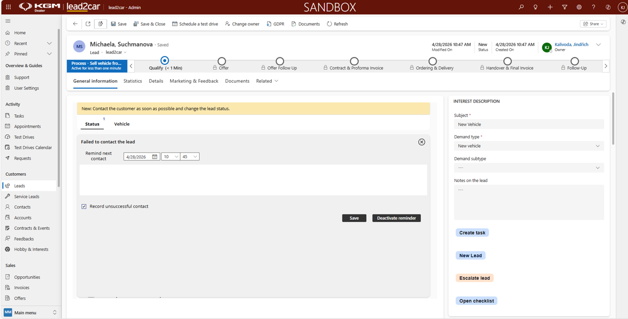Viewport: 628px width, 319px height.
Task: Select the Qualify stage circle
Action: click(165, 60)
